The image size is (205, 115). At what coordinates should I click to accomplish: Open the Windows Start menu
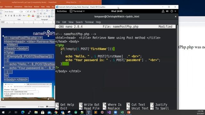(3, 112)
